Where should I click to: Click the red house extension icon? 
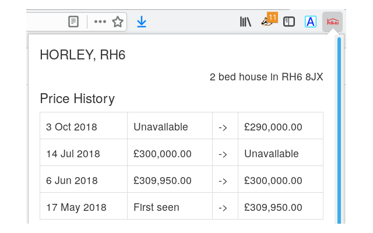click(x=332, y=22)
